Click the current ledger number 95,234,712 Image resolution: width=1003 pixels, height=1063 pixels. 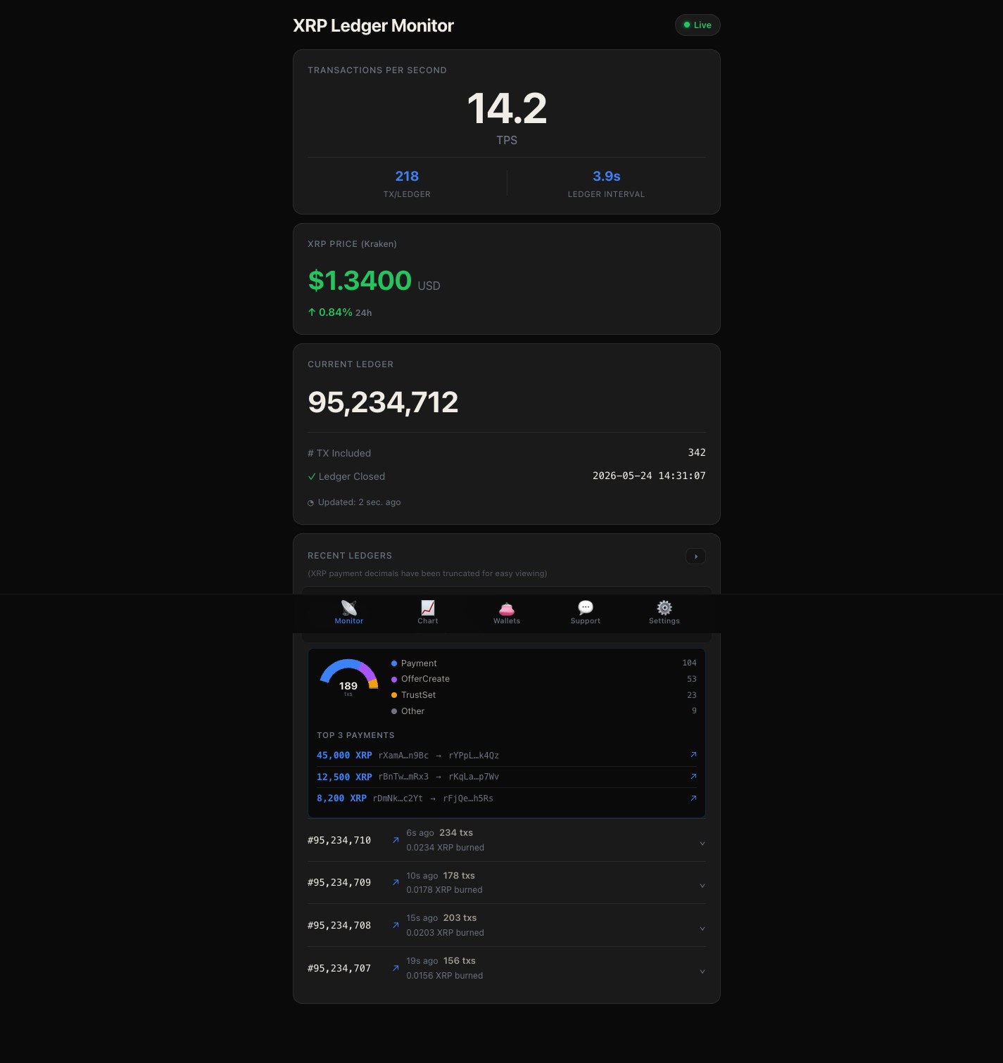click(x=383, y=402)
